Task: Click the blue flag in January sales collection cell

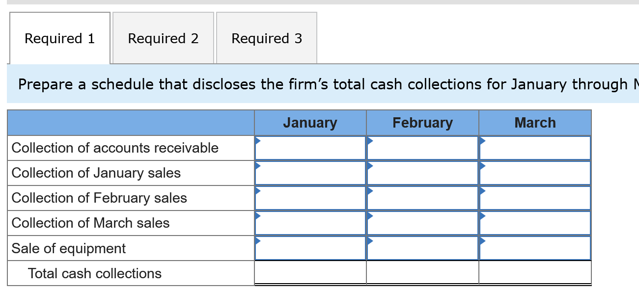Action: (x=257, y=166)
